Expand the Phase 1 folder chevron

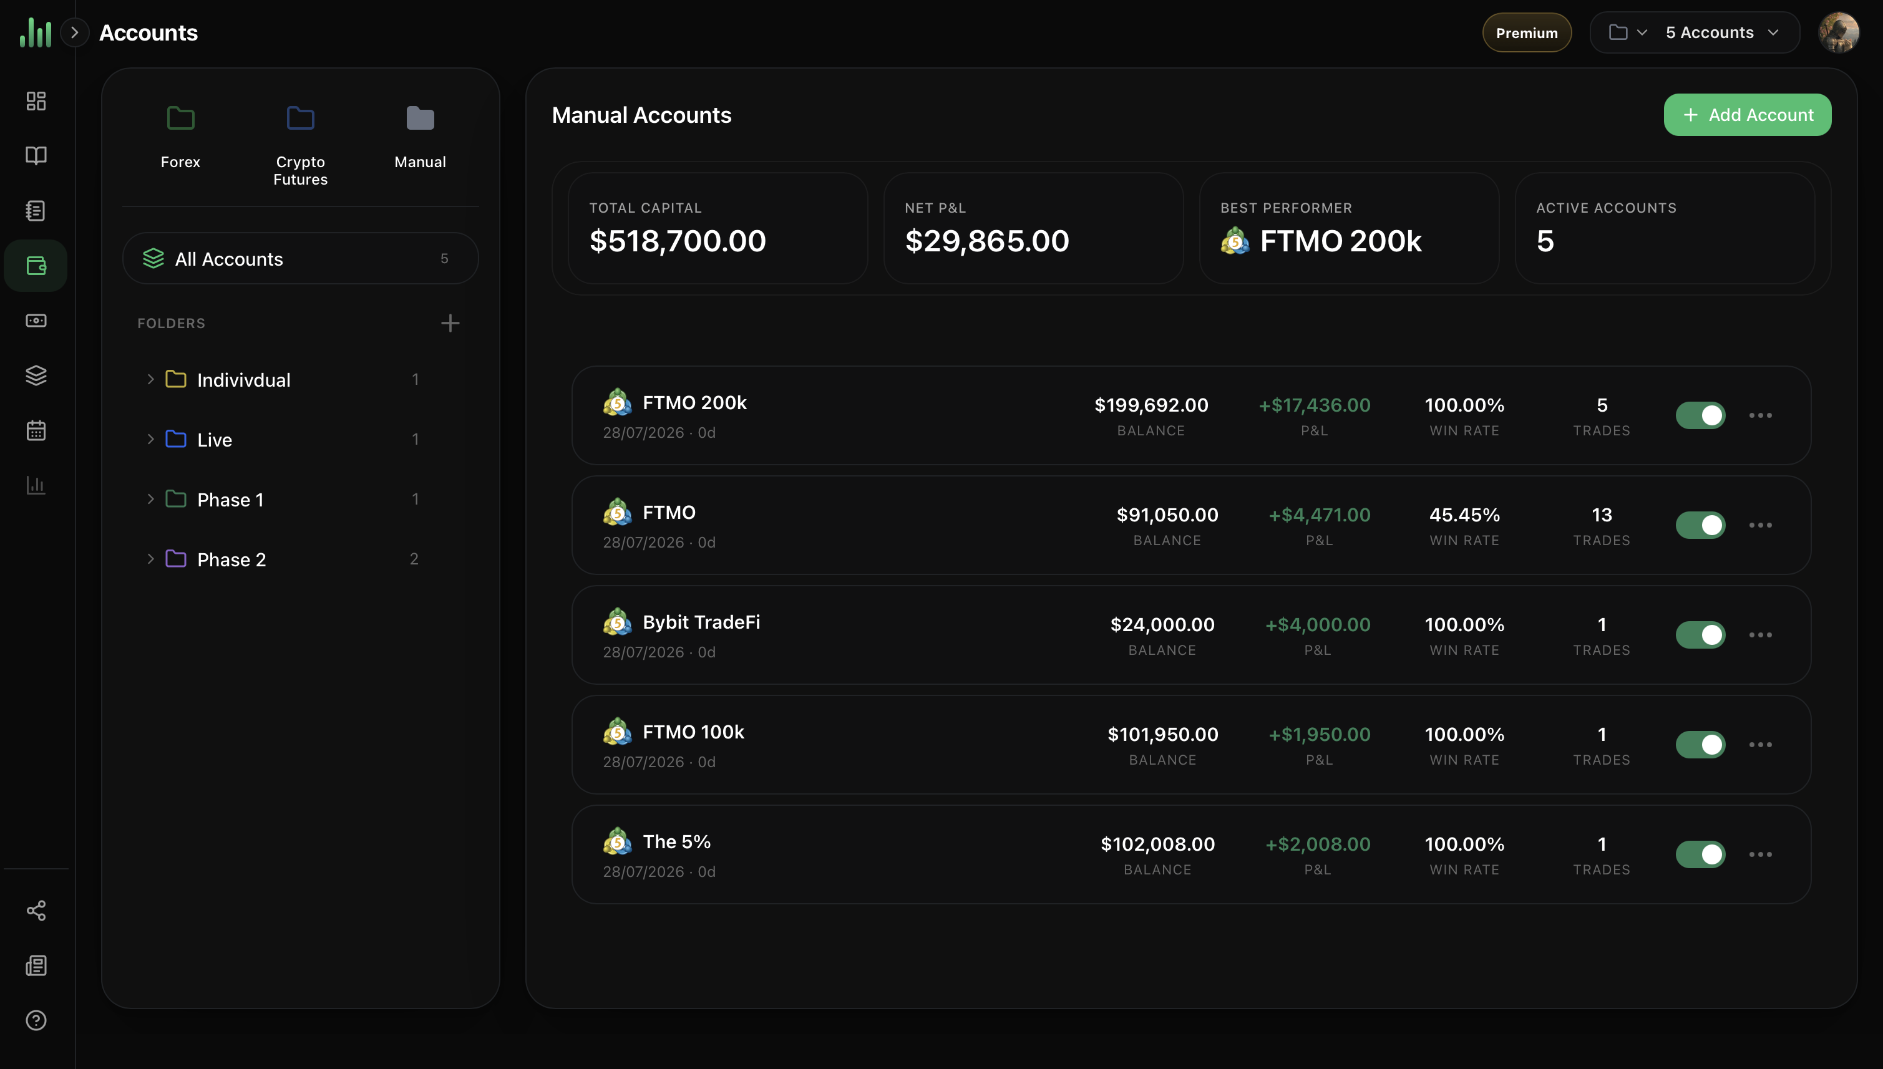(x=150, y=499)
